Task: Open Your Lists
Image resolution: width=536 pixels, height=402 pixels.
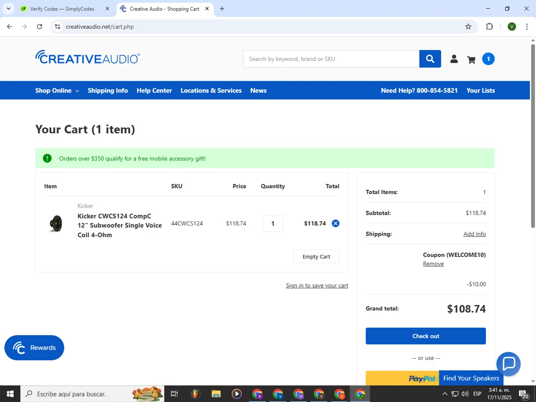Action: [481, 90]
